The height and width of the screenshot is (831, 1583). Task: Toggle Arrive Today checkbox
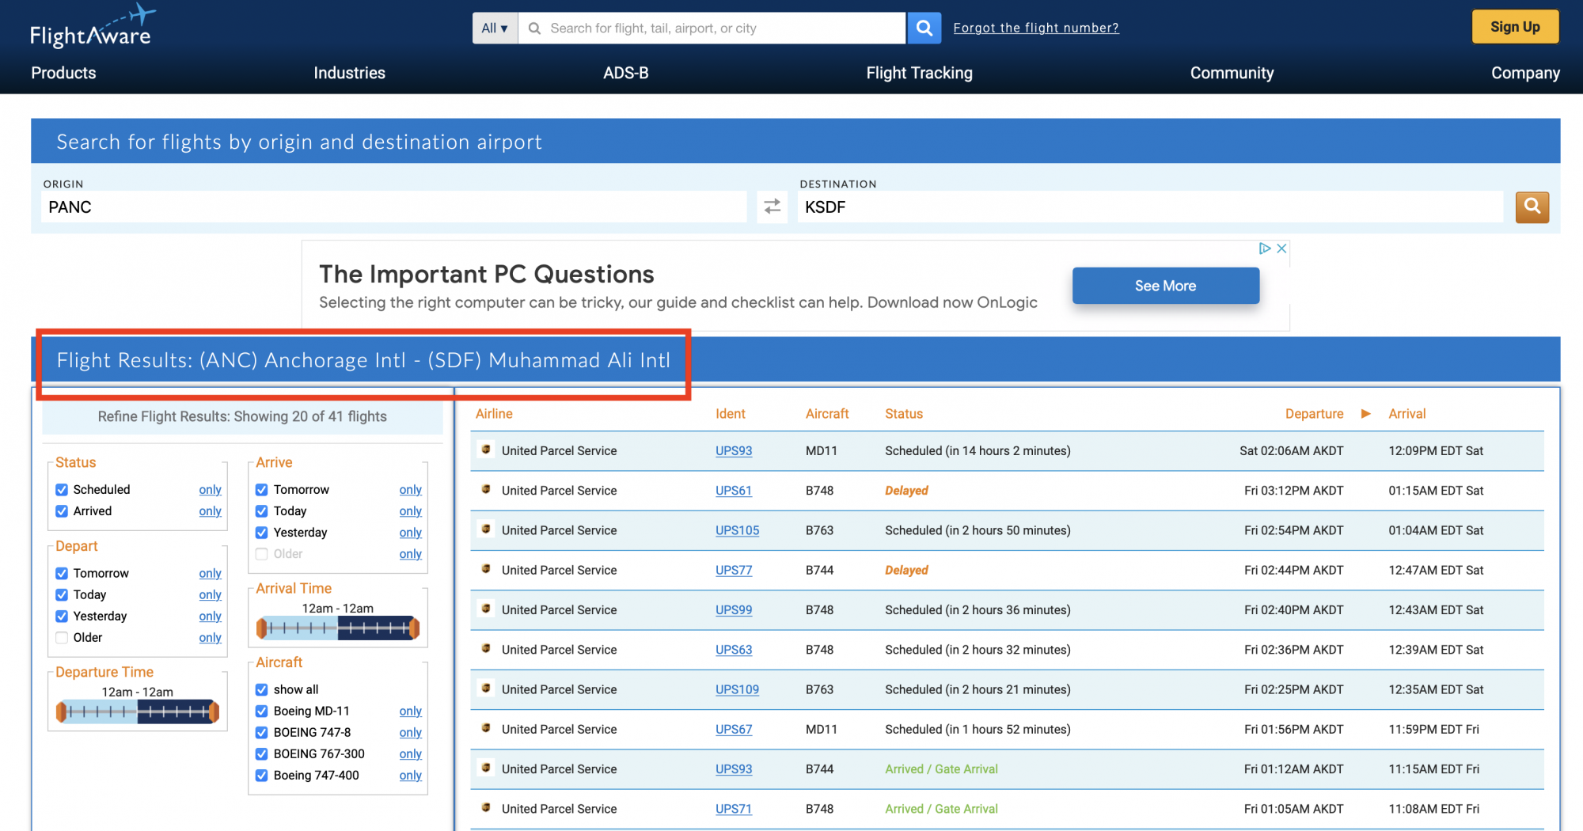262,511
